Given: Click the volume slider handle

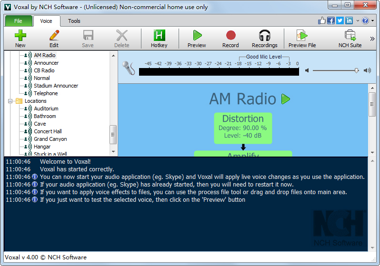Looking at the screenshot, I should 357,70.
